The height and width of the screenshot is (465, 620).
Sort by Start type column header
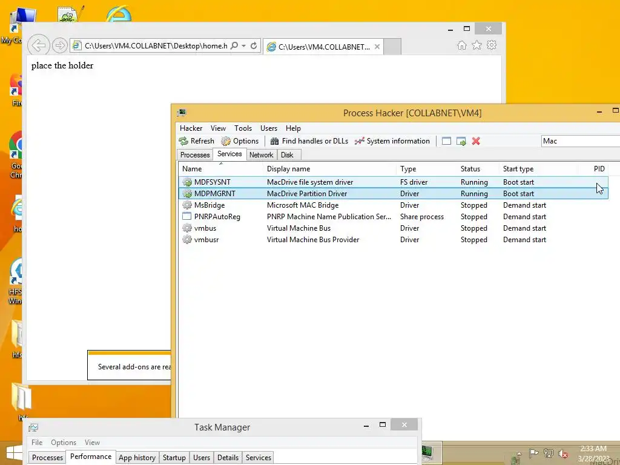point(538,169)
